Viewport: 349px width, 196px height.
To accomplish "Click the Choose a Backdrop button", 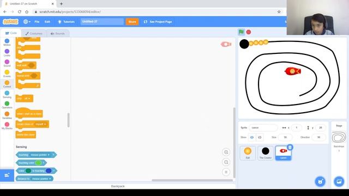I will pyautogui.click(x=339, y=181).
